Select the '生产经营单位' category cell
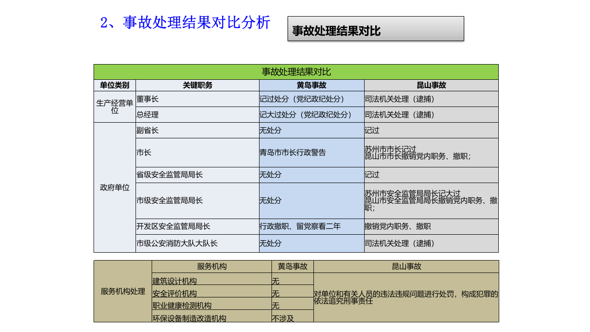 [x=115, y=107]
